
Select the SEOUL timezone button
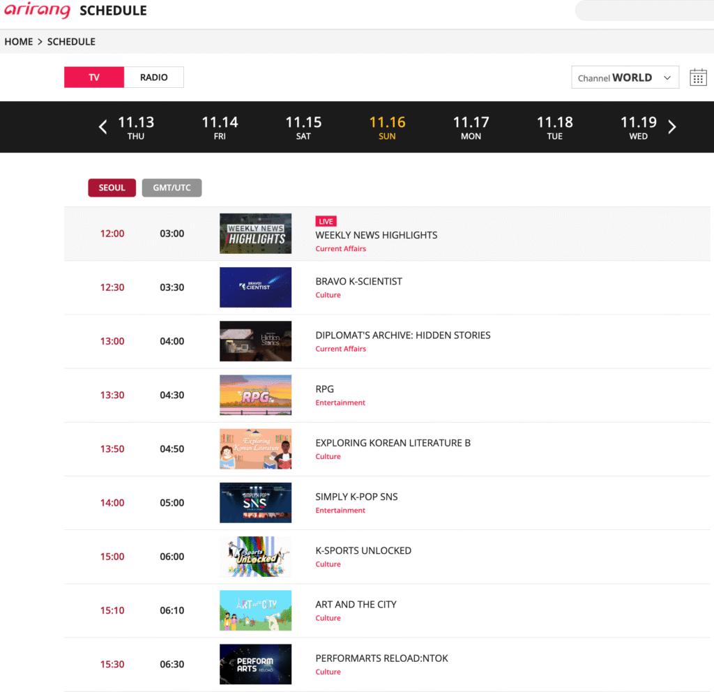click(x=112, y=188)
